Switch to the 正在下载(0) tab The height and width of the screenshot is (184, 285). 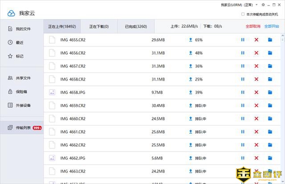tap(99, 27)
